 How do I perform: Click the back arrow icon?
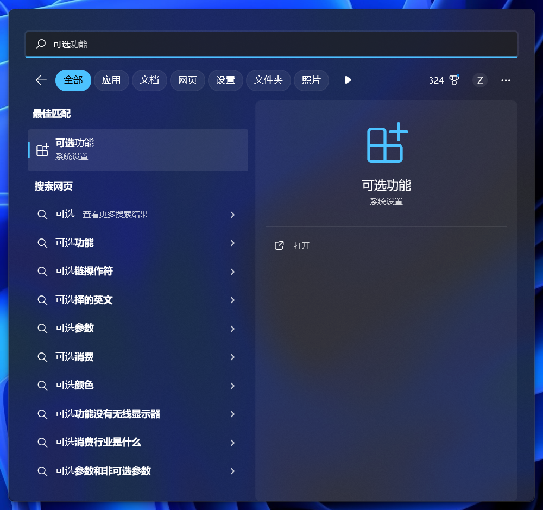pyautogui.click(x=41, y=80)
